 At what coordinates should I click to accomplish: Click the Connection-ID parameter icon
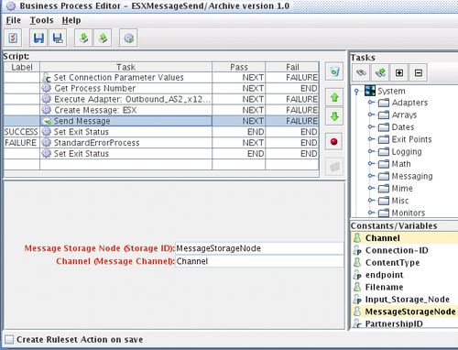[x=357, y=250]
